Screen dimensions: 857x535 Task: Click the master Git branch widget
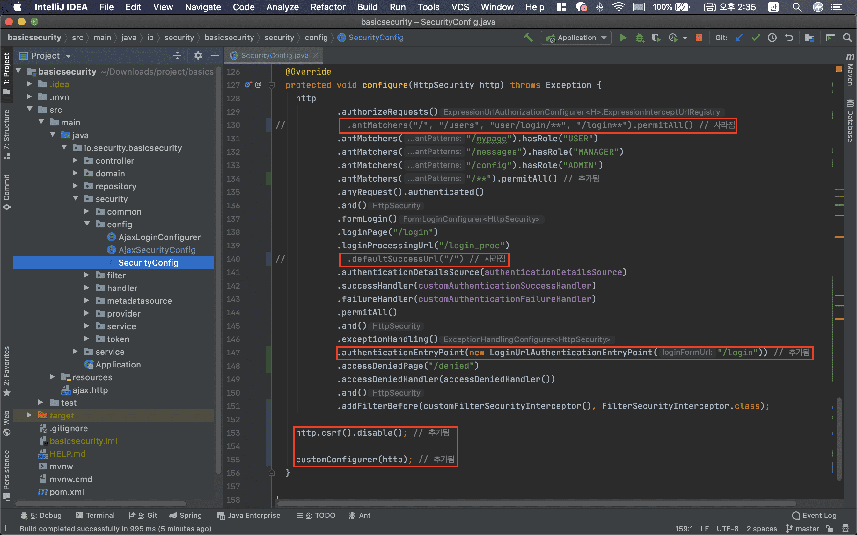802,529
